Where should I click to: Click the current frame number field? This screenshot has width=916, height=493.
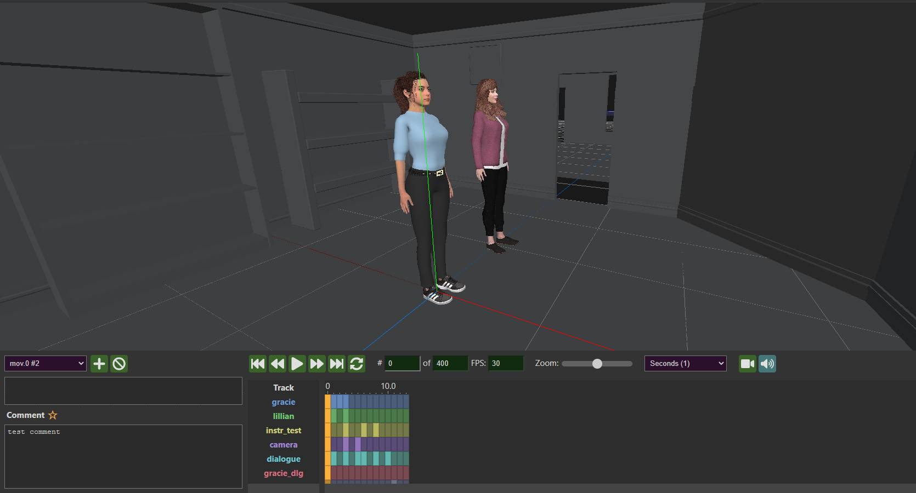[x=402, y=364]
